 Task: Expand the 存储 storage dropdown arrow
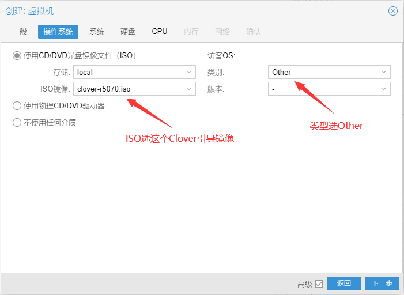point(189,72)
